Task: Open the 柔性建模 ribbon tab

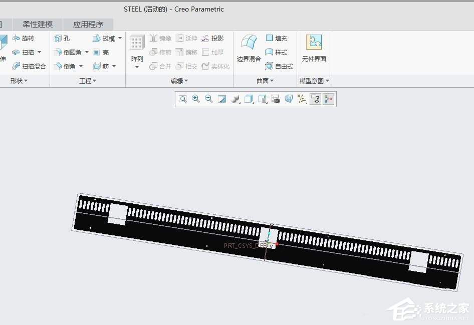Action: click(x=38, y=24)
